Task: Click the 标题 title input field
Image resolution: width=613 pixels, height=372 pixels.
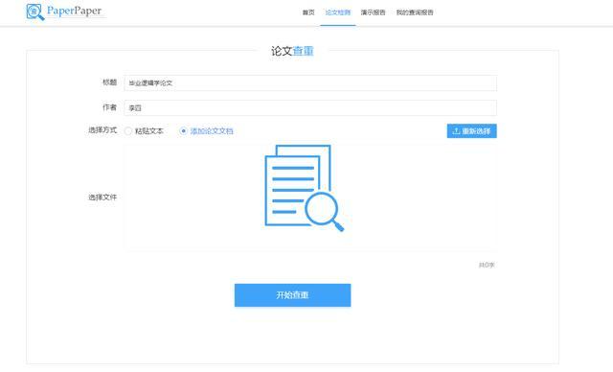Action: pyautogui.click(x=310, y=82)
